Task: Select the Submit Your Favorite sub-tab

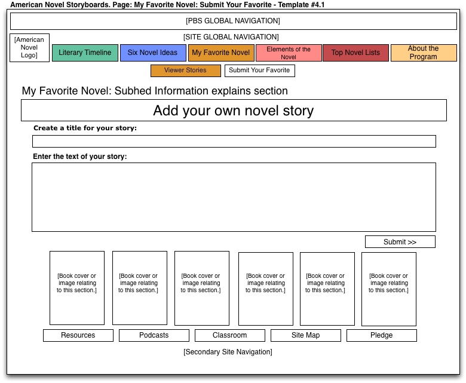Action: click(259, 71)
